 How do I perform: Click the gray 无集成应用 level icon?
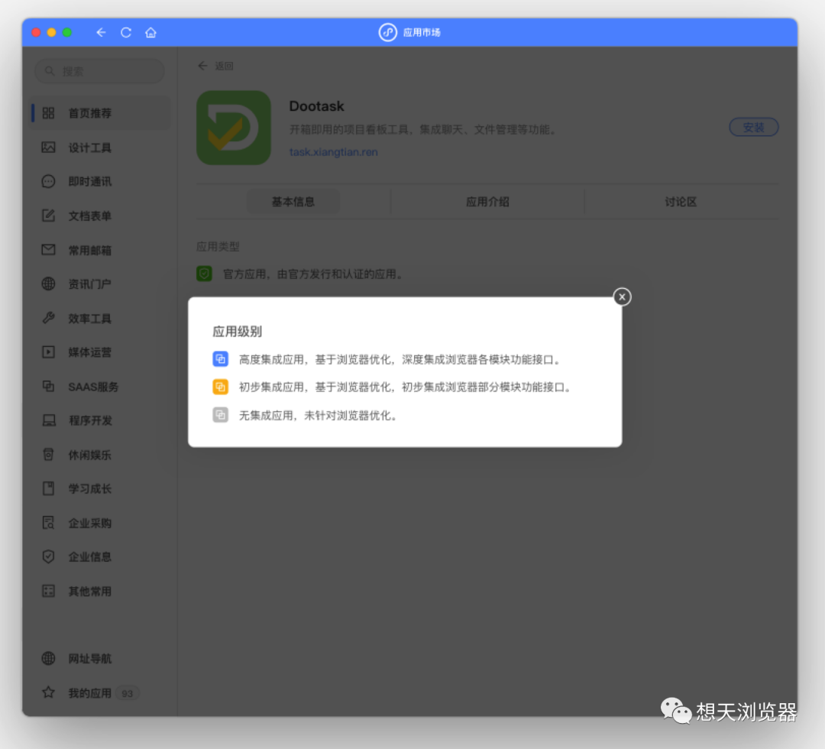[221, 415]
